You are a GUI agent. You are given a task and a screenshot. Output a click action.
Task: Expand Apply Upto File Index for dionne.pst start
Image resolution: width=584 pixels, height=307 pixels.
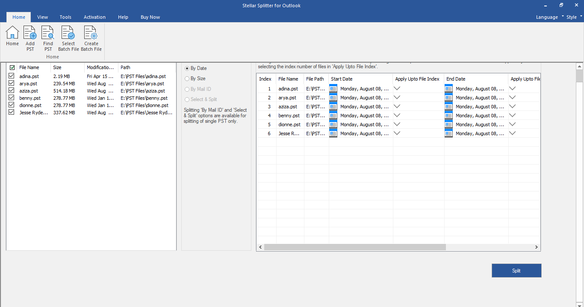point(397,125)
